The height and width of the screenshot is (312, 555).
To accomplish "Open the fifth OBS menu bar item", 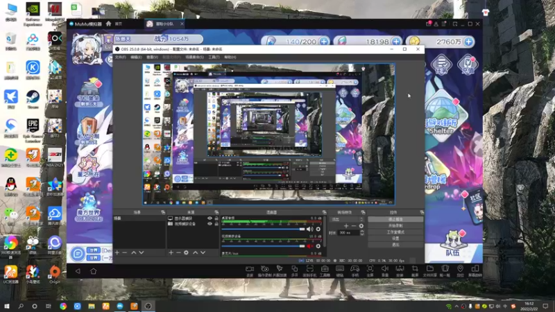I will point(195,58).
